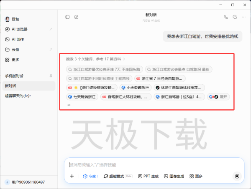Click the new chat compose icon
251x189 pixels.
76,17
